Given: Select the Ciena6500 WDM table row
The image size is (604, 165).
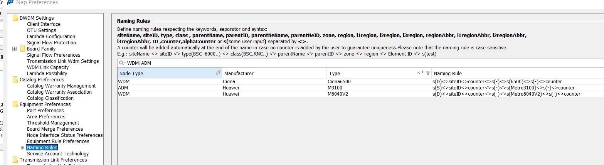Looking at the screenshot, I should 270,82.
